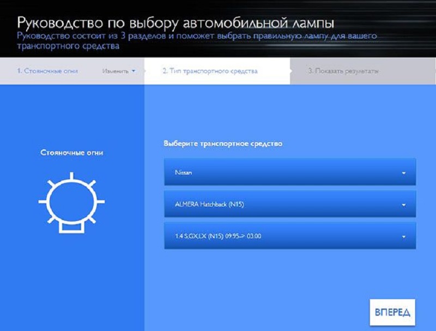Select the 2. Тип транспортного средства tab
The image size is (436, 331).
(210, 71)
